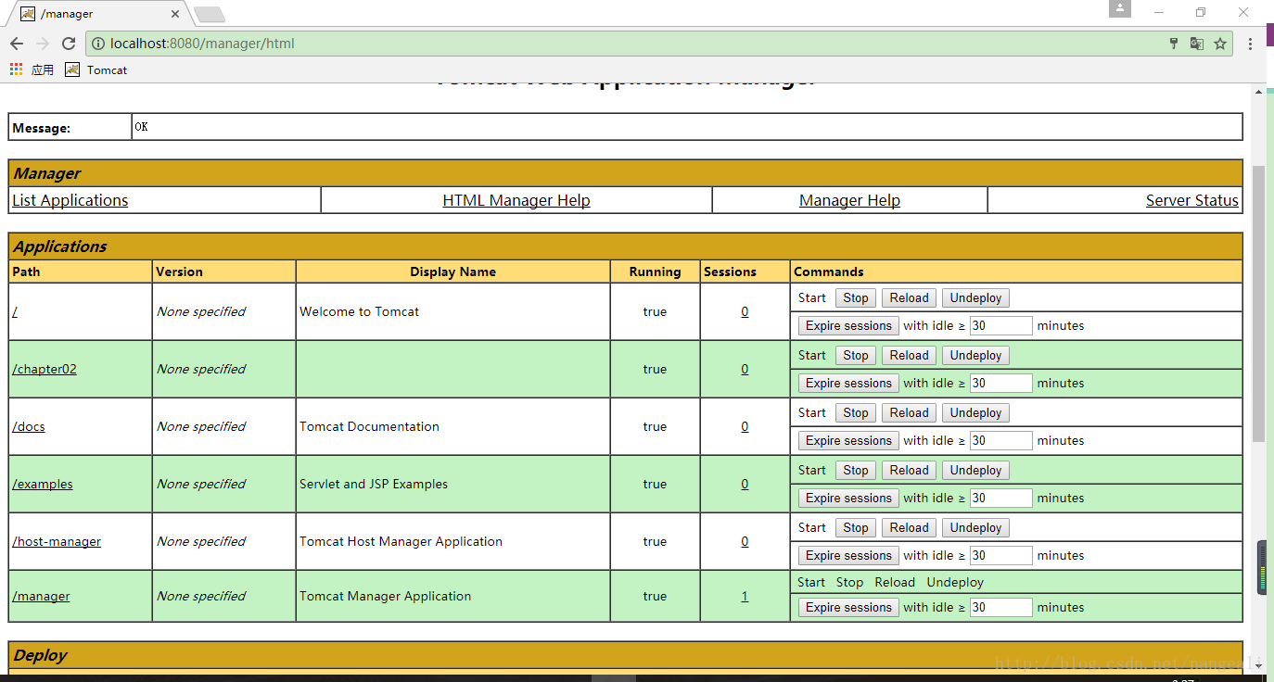
Task: Reload the root / application
Action: click(910, 297)
